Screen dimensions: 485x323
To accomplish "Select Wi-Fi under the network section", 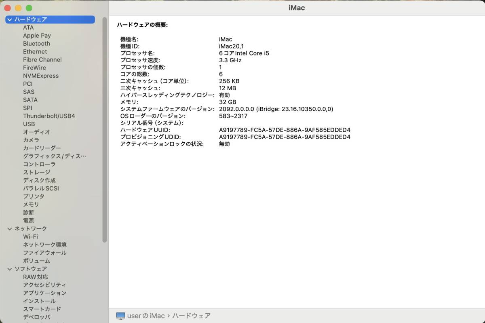I will click(30, 237).
